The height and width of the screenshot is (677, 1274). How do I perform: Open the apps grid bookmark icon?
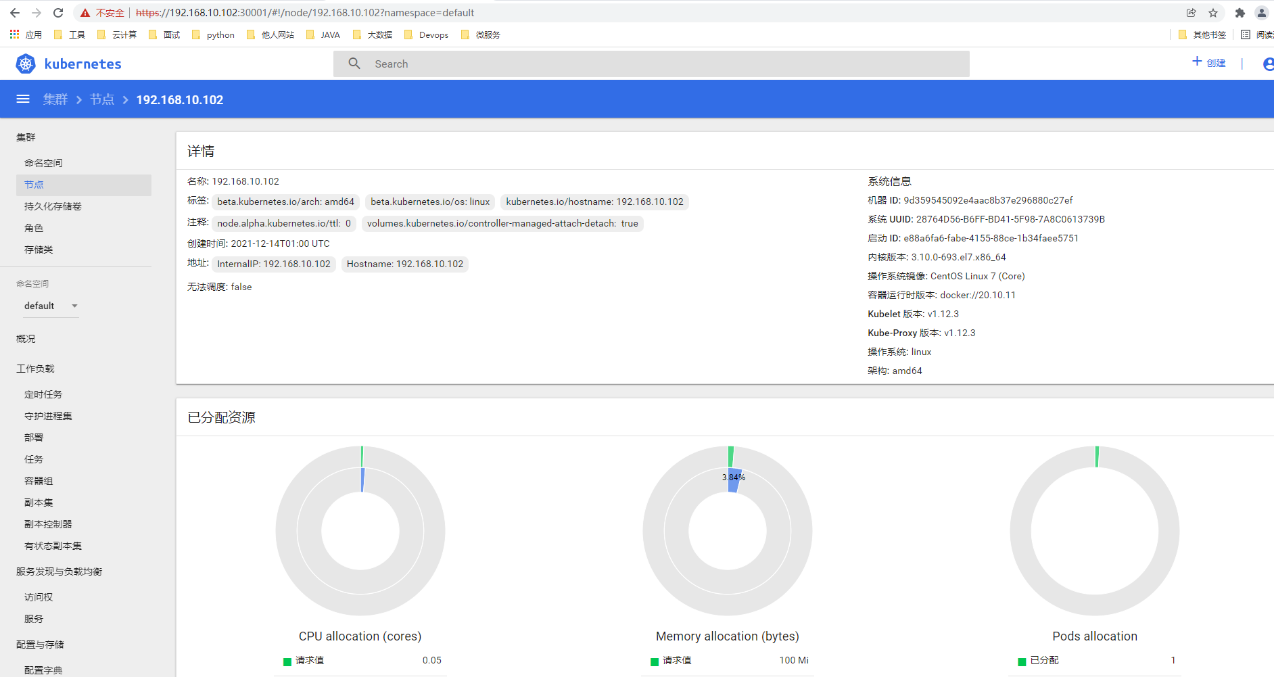point(14,34)
